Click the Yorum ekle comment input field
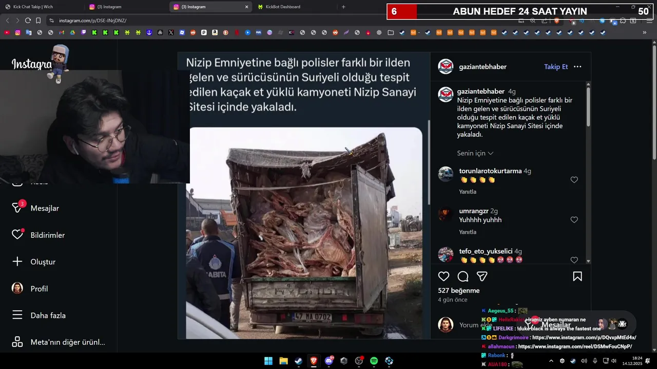657x369 pixels. pos(476,325)
